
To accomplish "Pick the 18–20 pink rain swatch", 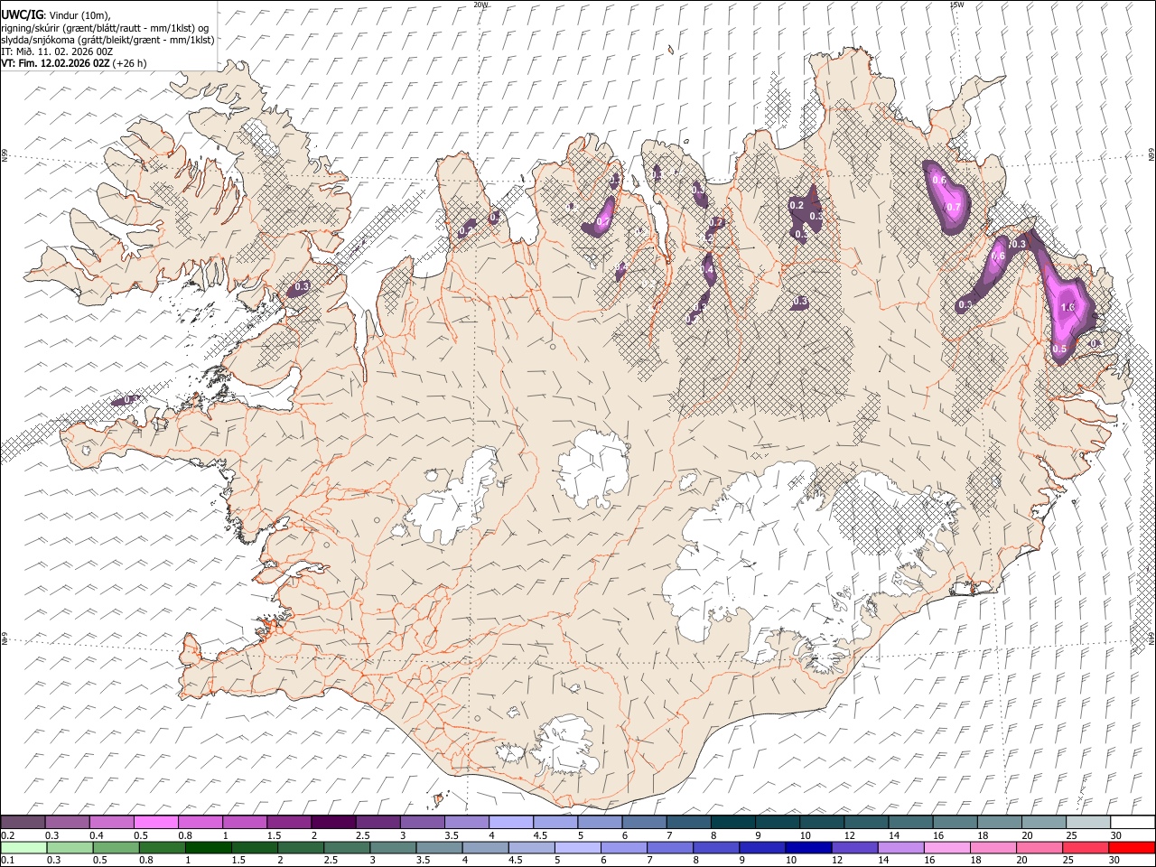I will pos(994,847).
